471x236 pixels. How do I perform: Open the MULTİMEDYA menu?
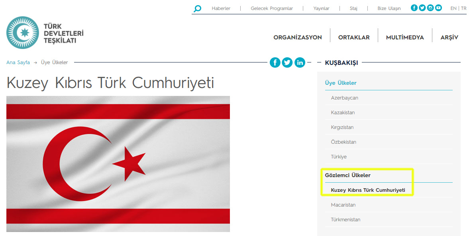405,37
